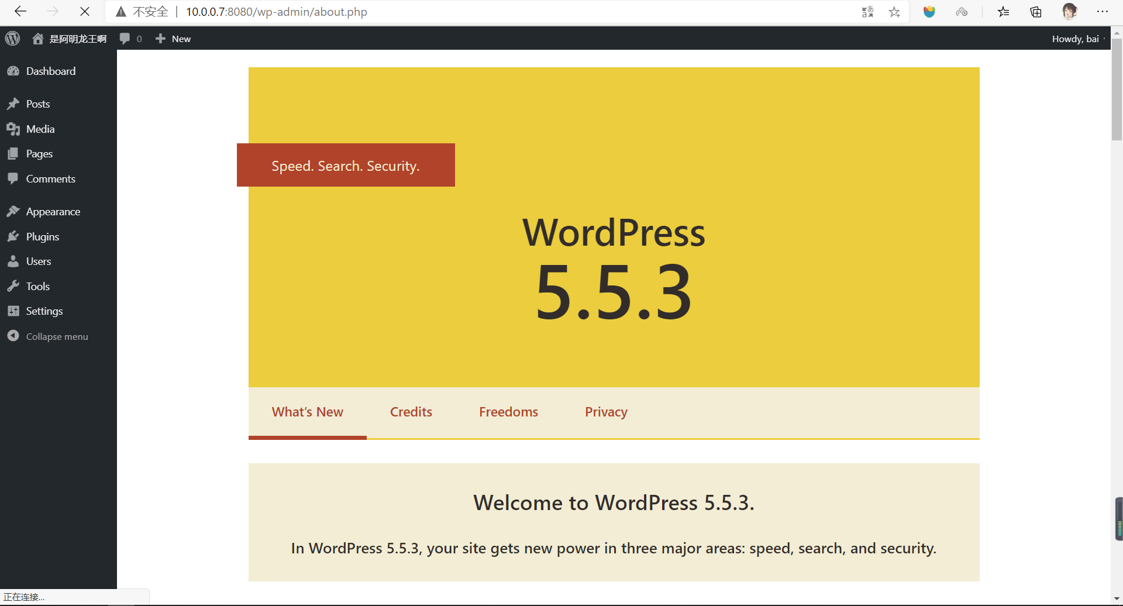
Task: Click the page vertical scrollbar thumb
Action: point(1117,89)
